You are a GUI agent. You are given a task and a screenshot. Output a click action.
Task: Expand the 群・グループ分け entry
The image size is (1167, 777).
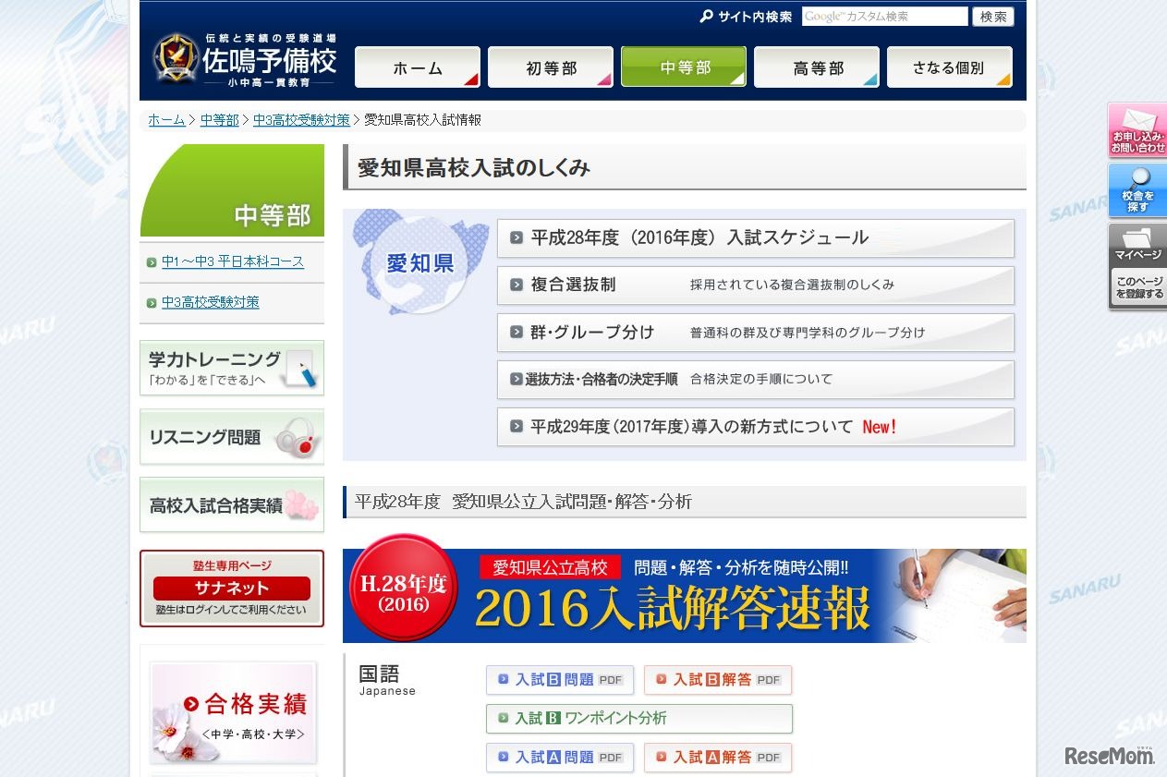755,333
